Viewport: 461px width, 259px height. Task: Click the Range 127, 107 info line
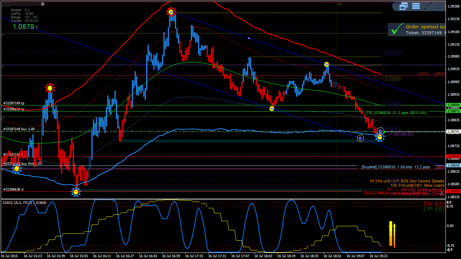click(24, 17)
